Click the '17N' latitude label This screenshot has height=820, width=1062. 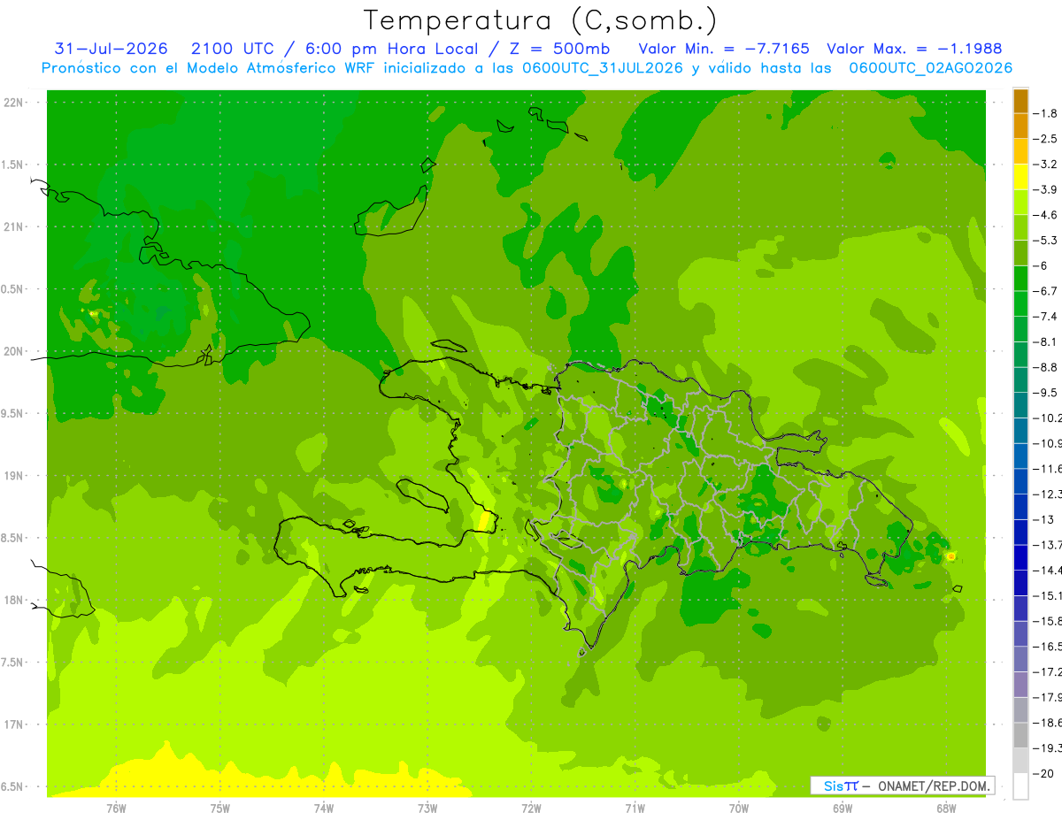pyautogui.click(x=15, y=724)
